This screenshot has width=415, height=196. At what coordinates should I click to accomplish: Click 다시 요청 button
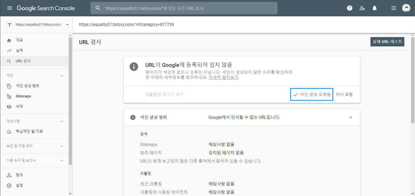pyautogui.click(x=344, y=94)
